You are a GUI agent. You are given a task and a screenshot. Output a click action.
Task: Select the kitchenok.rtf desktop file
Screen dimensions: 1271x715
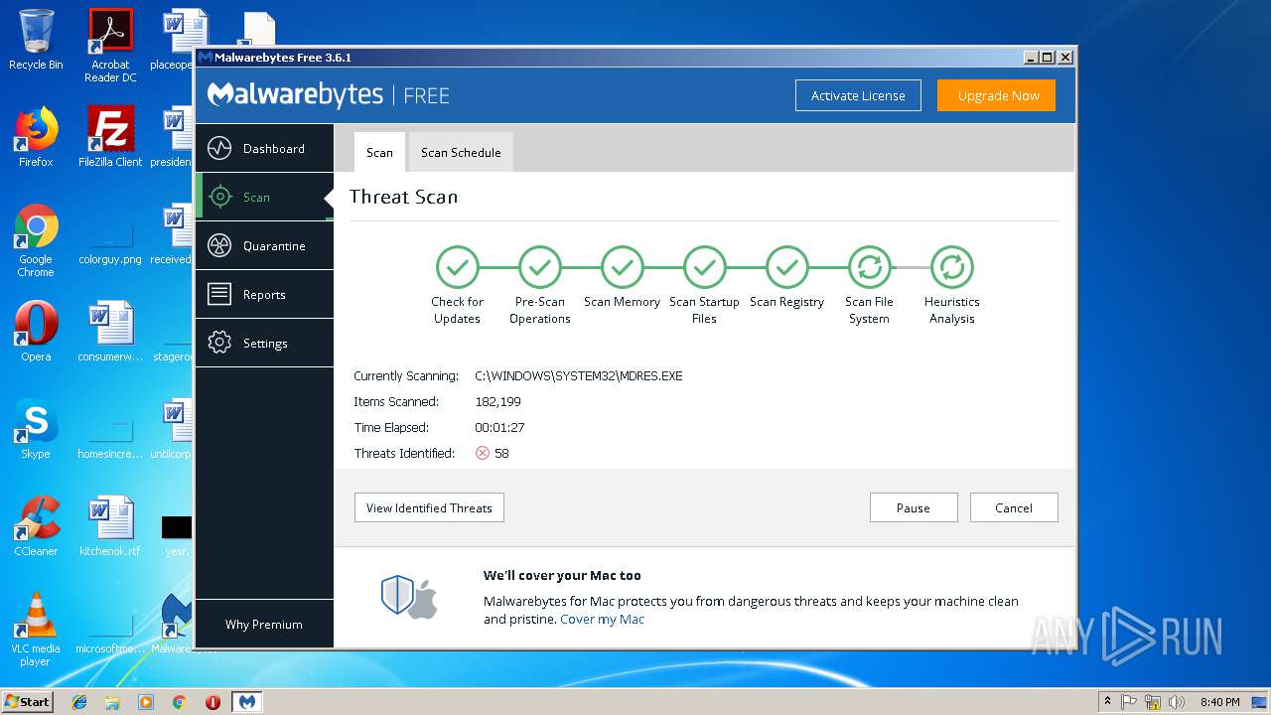pos(110,526)
